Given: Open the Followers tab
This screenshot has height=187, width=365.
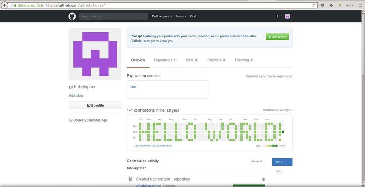Looking at the screenshot, I should (216, 60).
